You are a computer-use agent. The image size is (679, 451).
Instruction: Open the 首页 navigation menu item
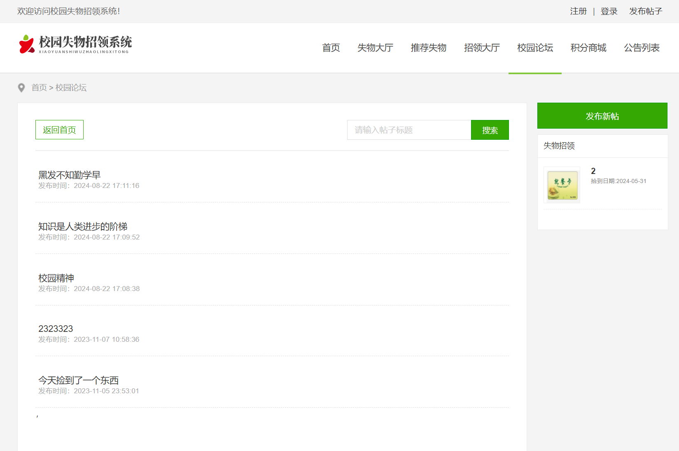[x=331, y=48]
